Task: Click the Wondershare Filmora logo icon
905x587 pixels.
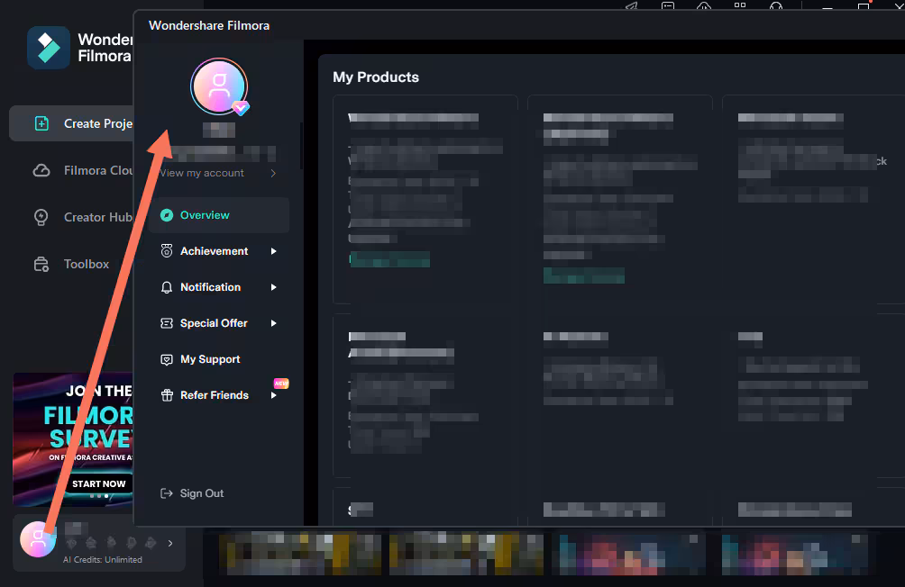Action: [x=49, y=48]
